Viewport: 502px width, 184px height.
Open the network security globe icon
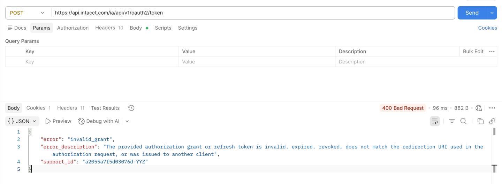click(x=479, y=108)
